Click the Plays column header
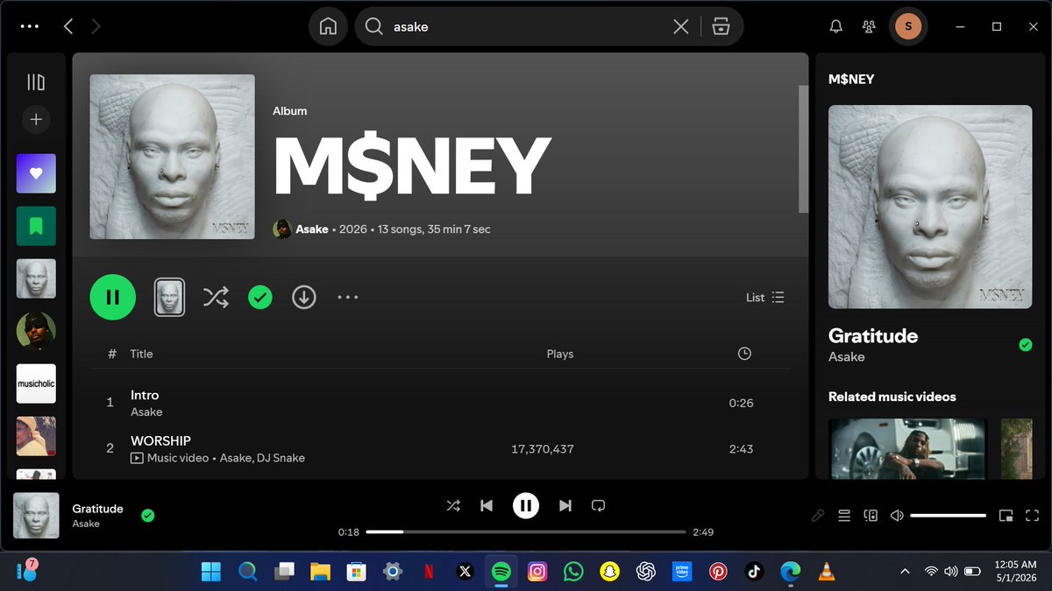 [x=560, y=354]
